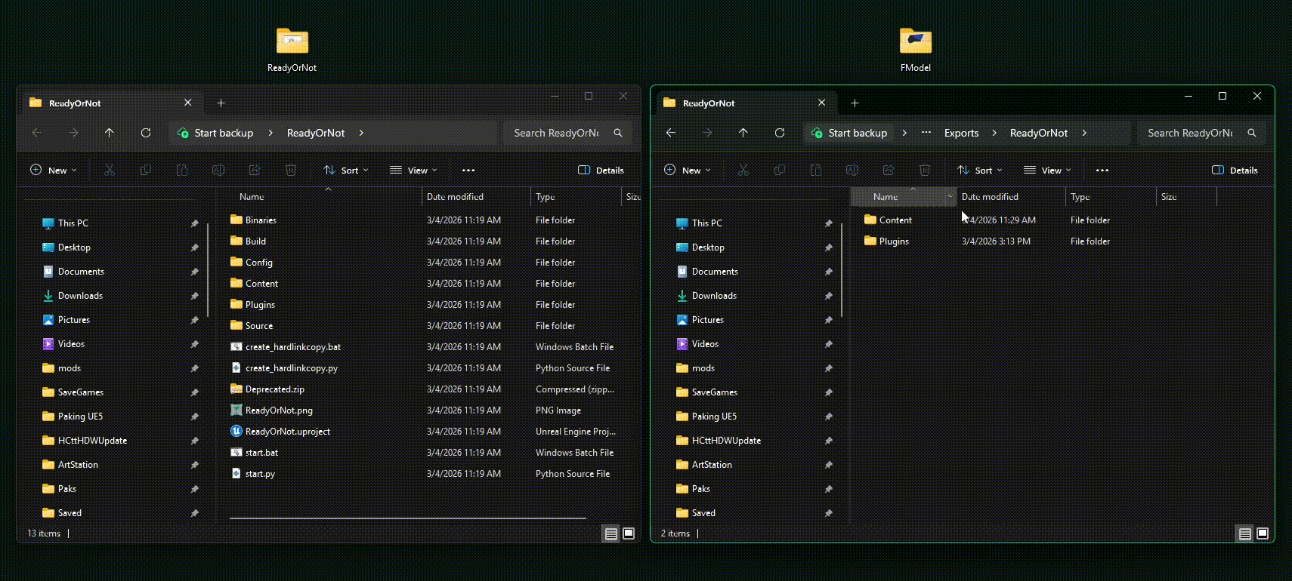Select the ReadyOrNot.png image file
This screenshot has height=581, width=1292.
coord(278,410)
